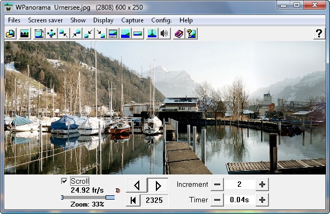
Task: Click the small red icon beside frame rate
Action: (x=118, y=191)
